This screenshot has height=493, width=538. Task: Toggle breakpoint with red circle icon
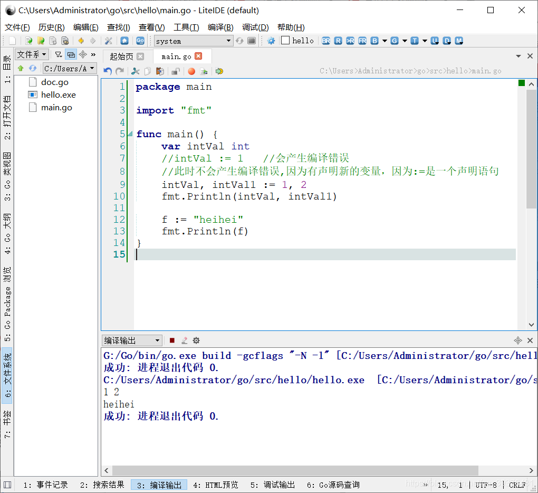click(x=191, y=71)
